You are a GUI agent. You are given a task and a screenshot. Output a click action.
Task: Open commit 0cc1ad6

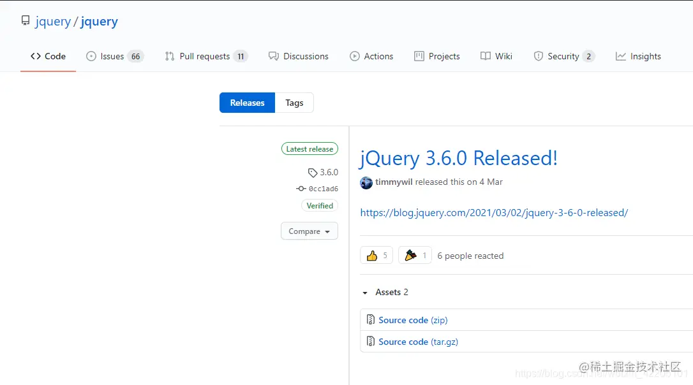[x=323, y=189]
